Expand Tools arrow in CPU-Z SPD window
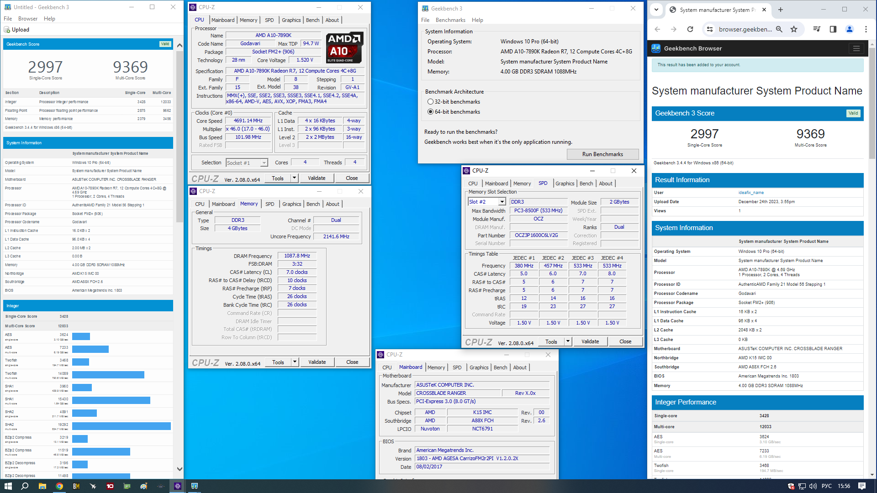This screenshot has height=493, width=877. click(568, 341)
